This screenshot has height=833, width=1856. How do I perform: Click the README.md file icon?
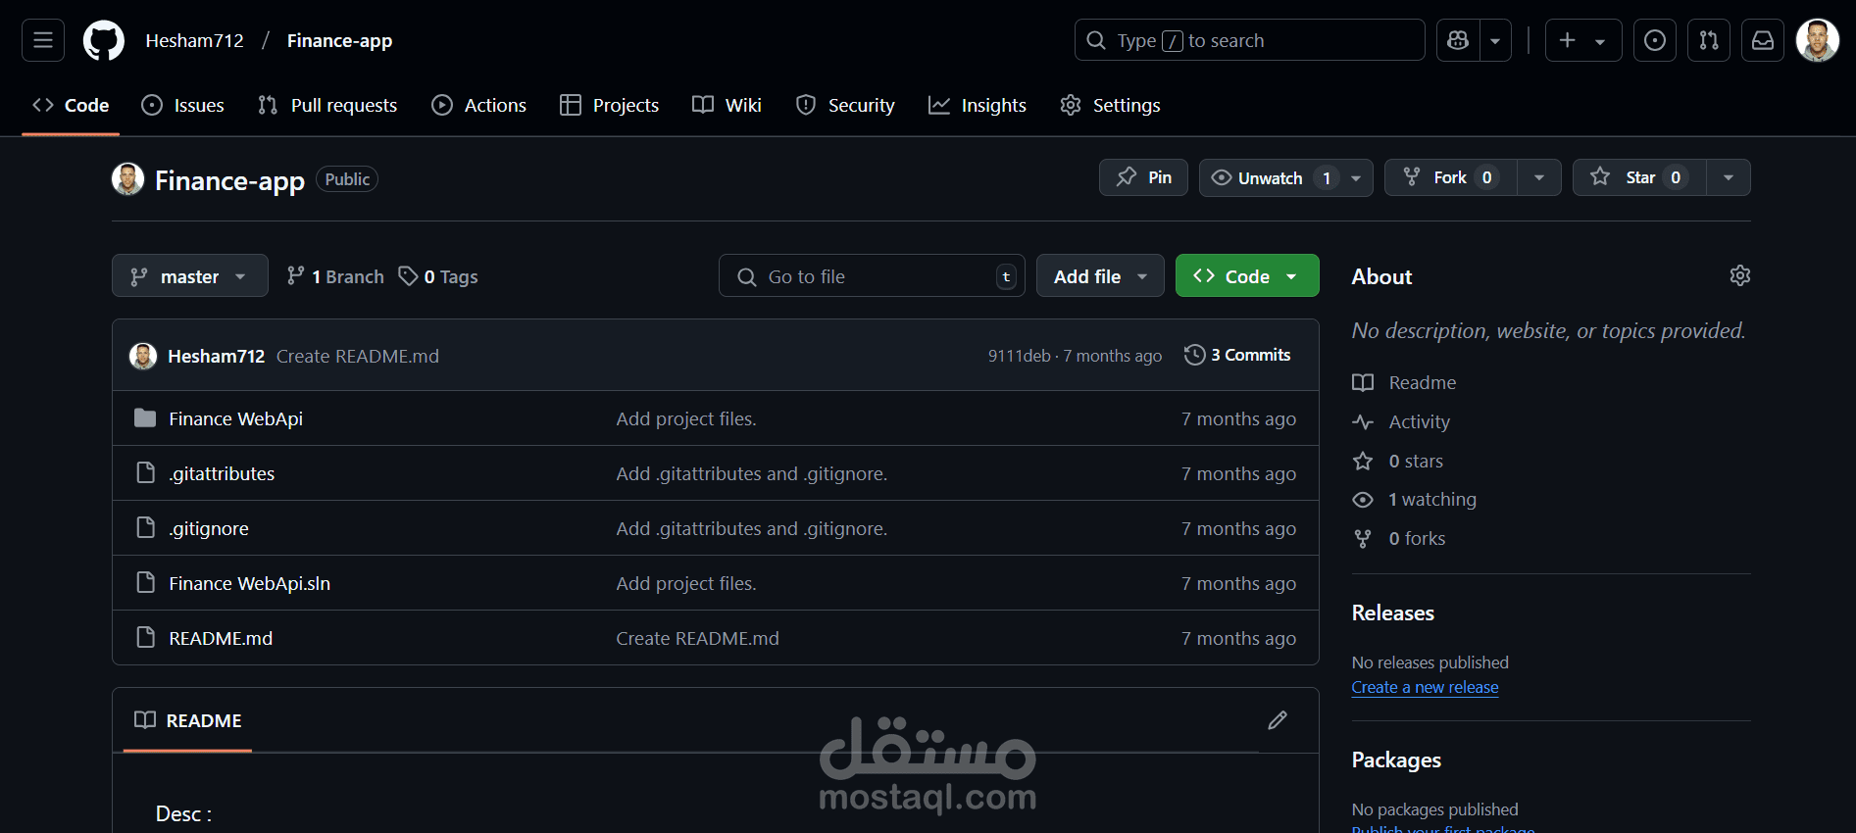(x=145, y=638)
